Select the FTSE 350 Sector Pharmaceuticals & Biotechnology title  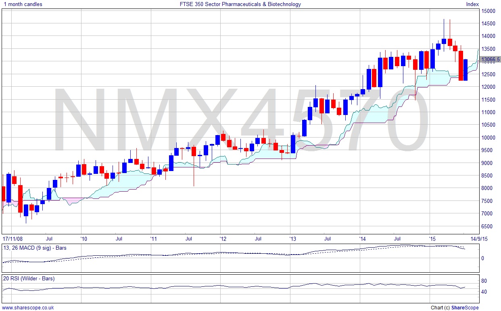[240, 4]
